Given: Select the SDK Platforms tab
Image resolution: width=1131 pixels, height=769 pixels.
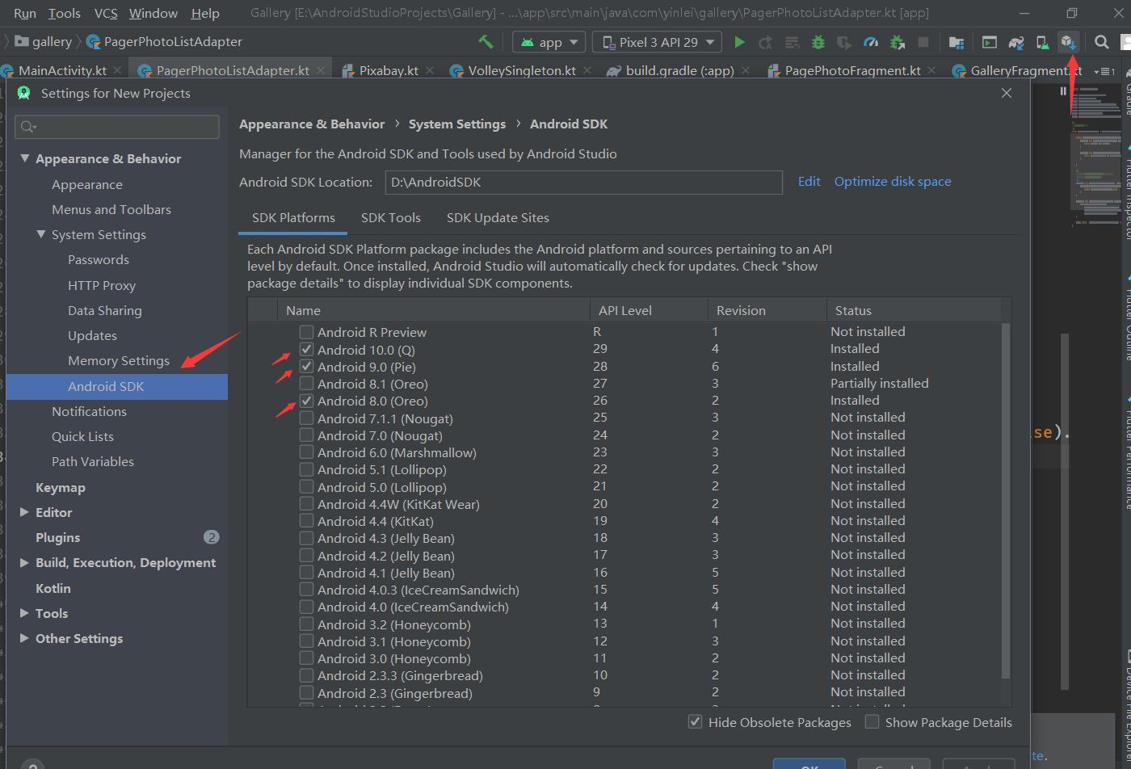Looking at the screenshot, I should tap(293, 217).
